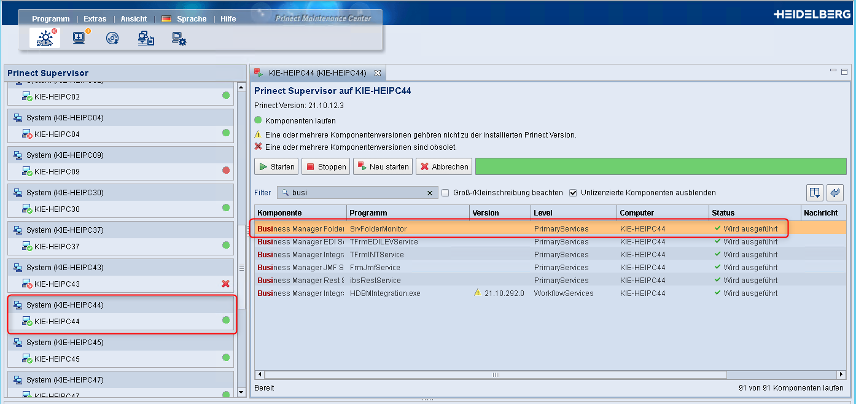This screenshot has height=404, width=856.
Task: Open the Prinect Supervisor toolbar icon
Action: (45, 38)
